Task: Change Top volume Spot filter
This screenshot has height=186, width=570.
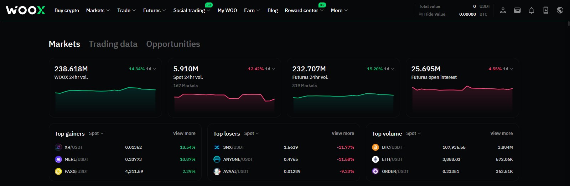Action: tap(414, 133)
